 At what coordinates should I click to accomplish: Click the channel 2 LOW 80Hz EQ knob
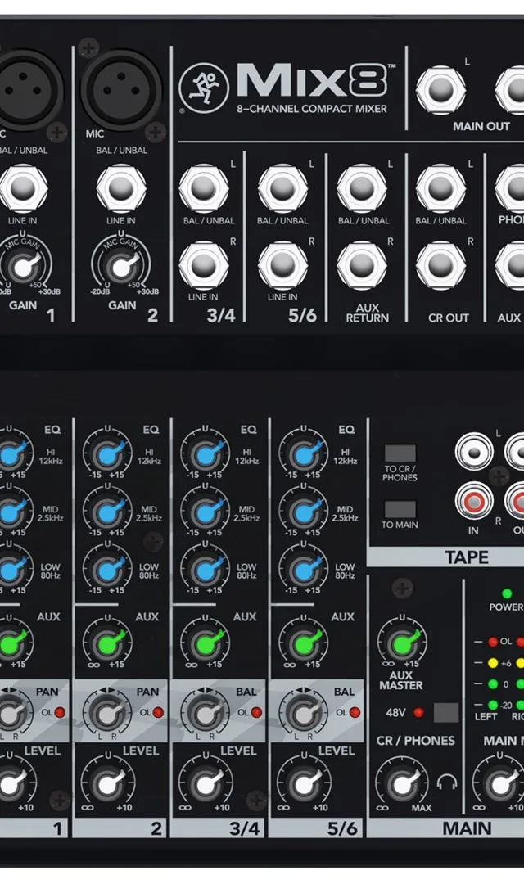click(x=107, y=570)
